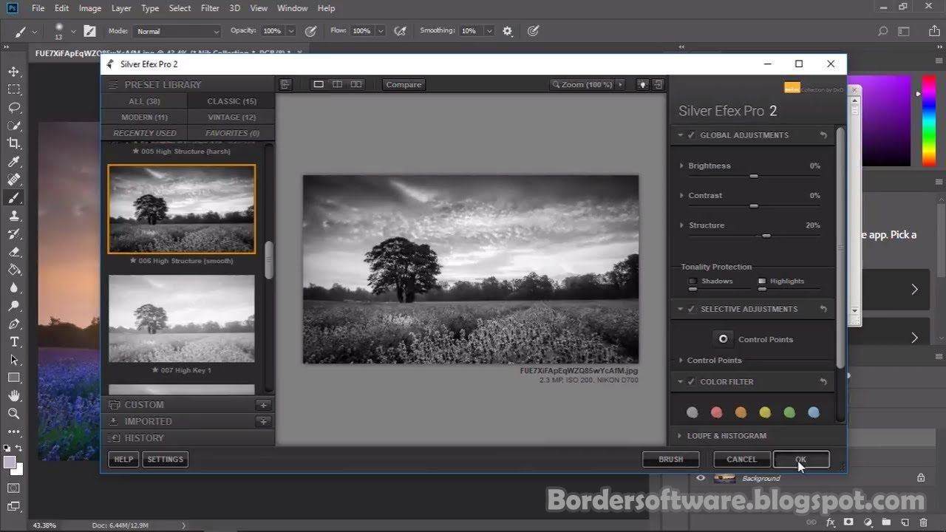Screen dimensions: 946x532
Task: Click the Control Points add button
Action: click(x=723, y=339)
